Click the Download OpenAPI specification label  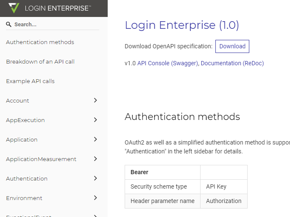[x=168, y=46]
